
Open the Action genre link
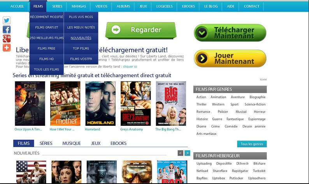pyautogui.click(x=201, y=97)
